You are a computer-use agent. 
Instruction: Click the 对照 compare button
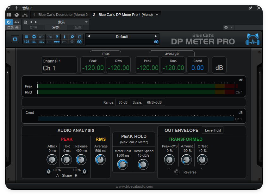(x=34, y=28)
